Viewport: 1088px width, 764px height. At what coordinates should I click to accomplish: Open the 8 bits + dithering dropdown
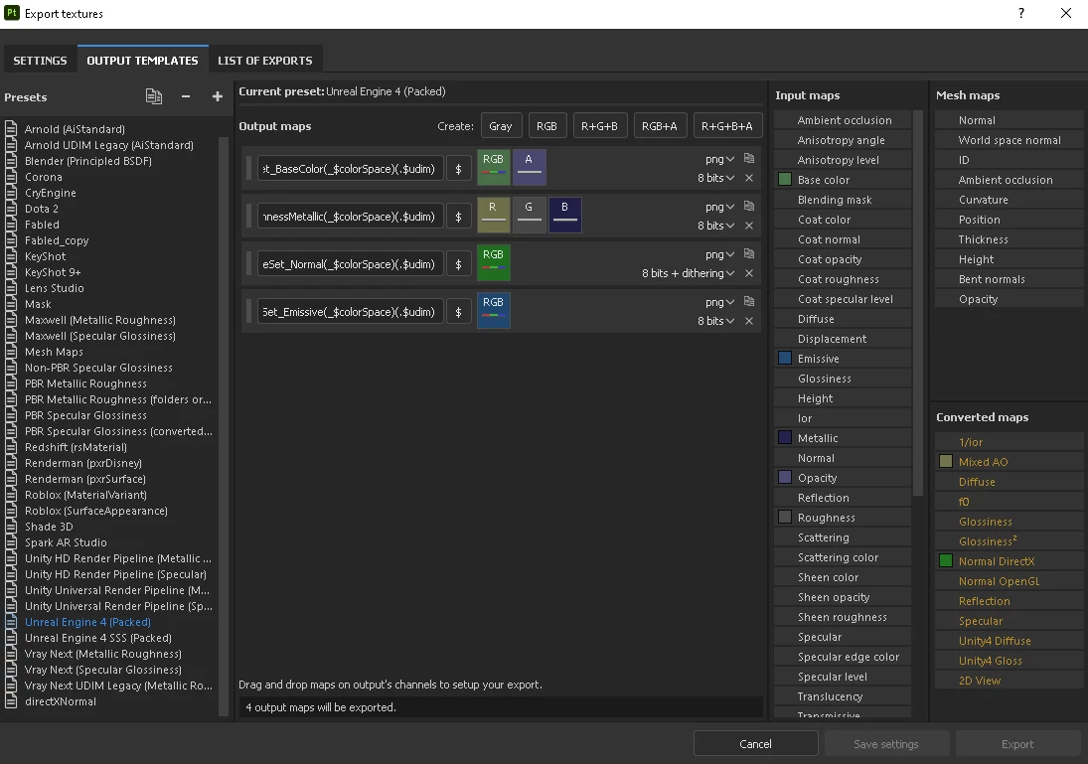tap(688, 273)
